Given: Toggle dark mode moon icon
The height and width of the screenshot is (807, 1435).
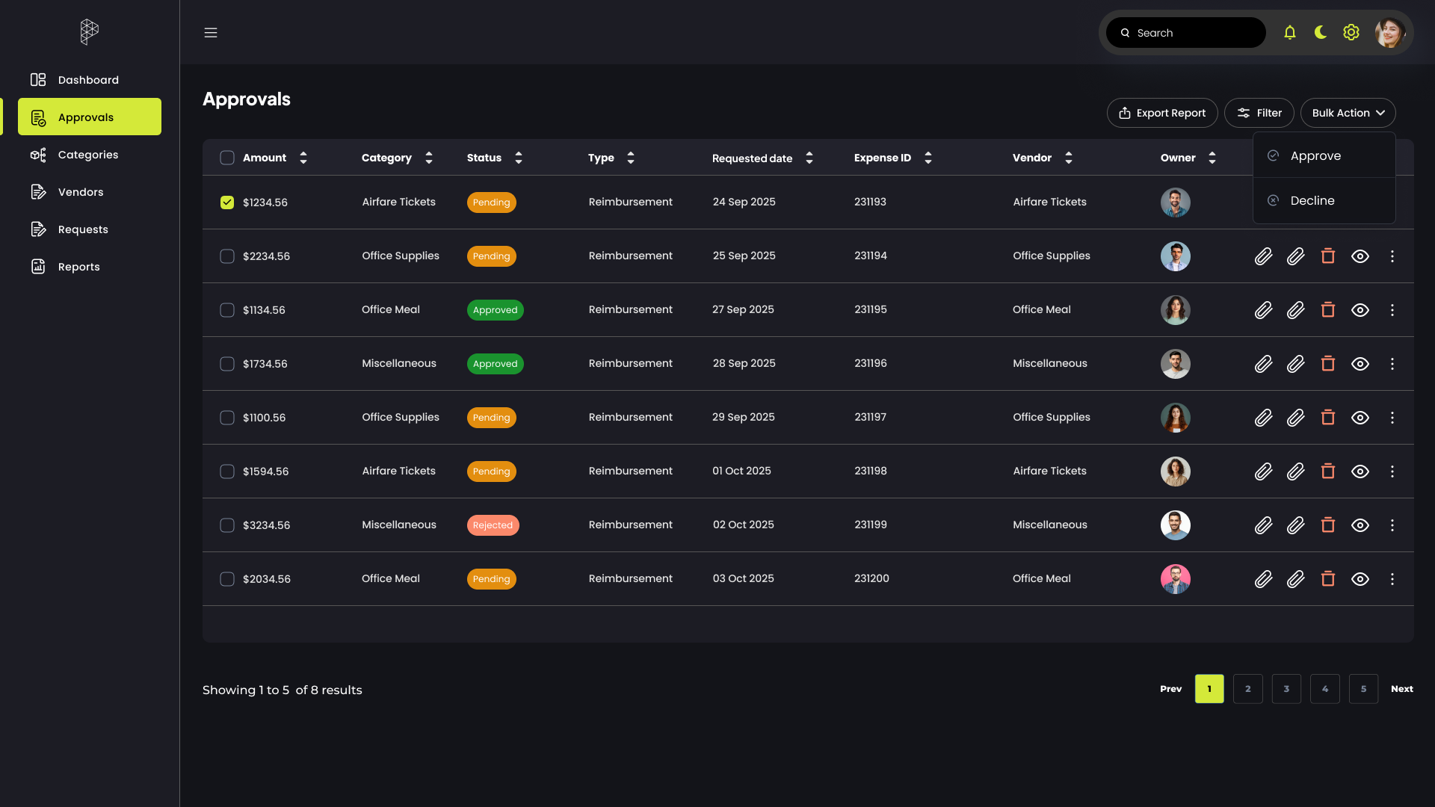Looking at the screenshot, I should pyautogui.click(x=1321, y=33).
